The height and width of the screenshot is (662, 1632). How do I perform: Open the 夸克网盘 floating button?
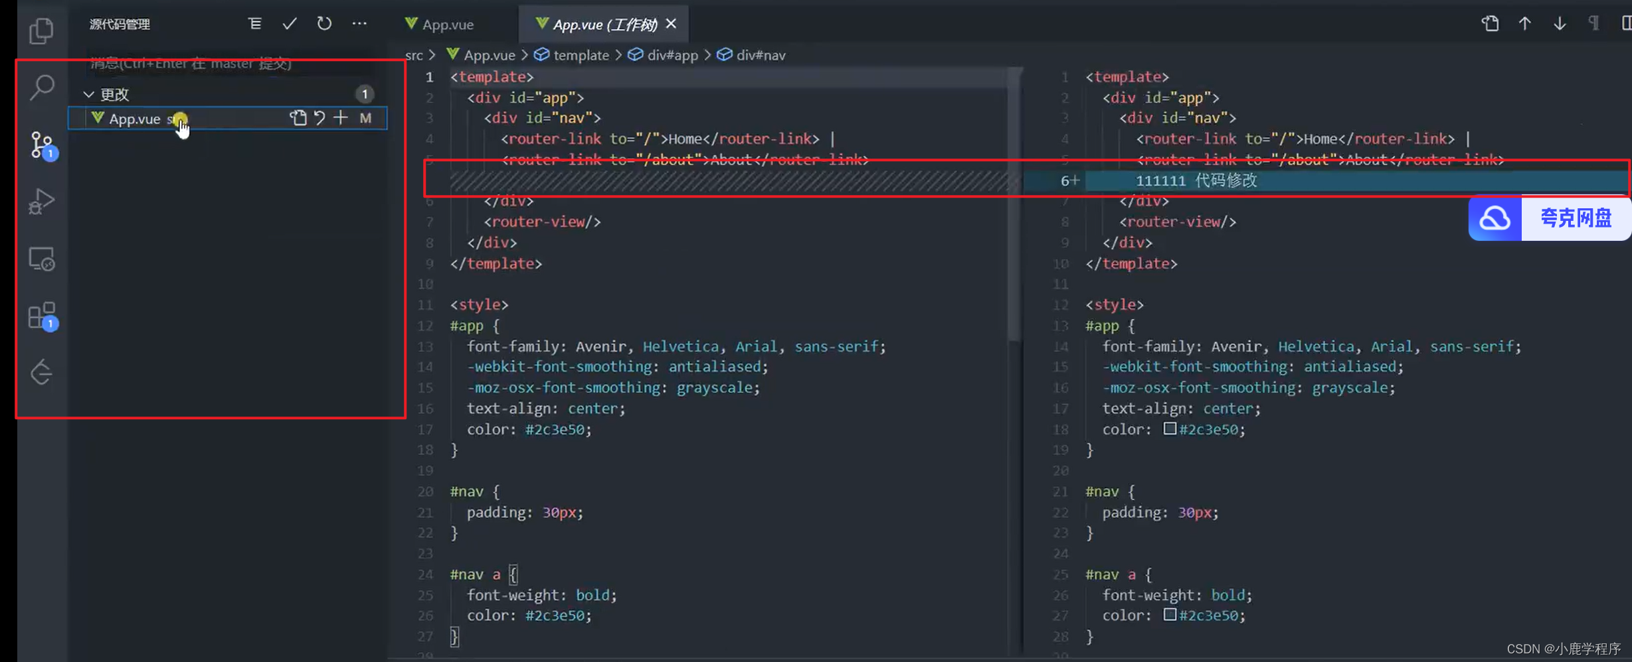(1550, 218)
